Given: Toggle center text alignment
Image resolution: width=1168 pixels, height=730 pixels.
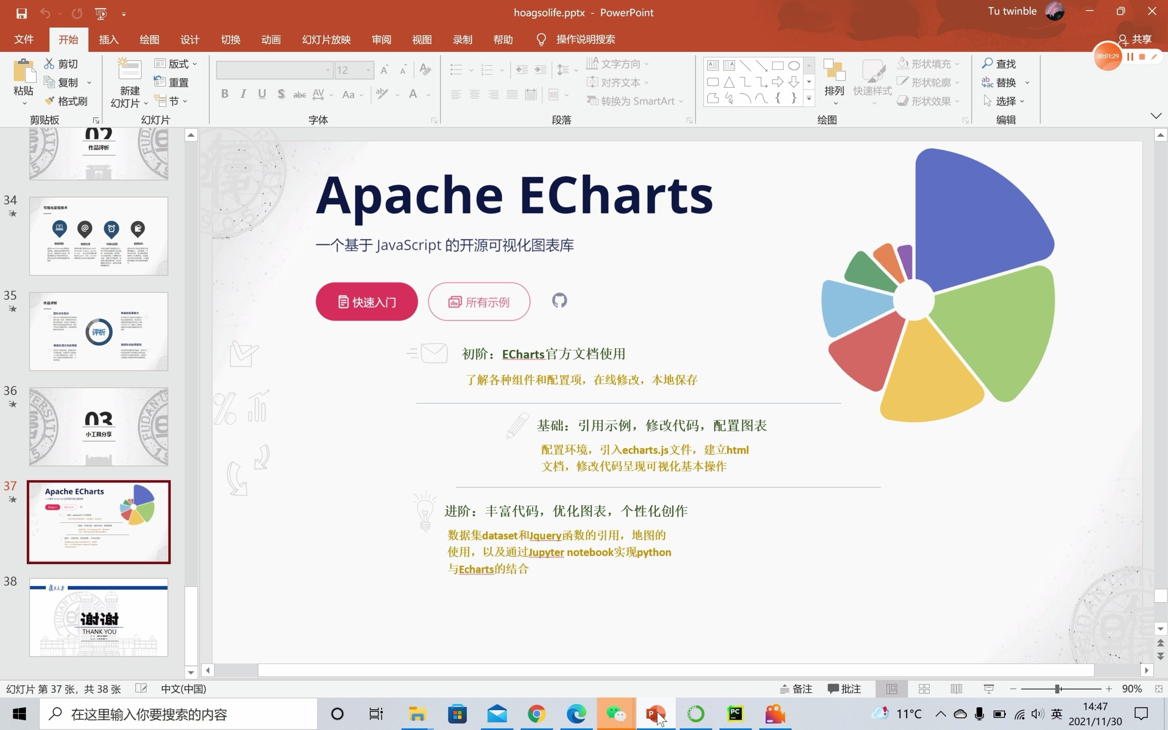Looking at the screenshot, I should (474, 95).
